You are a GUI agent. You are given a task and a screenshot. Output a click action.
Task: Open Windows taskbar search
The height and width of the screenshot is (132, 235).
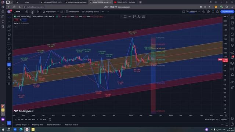(9, 129)
